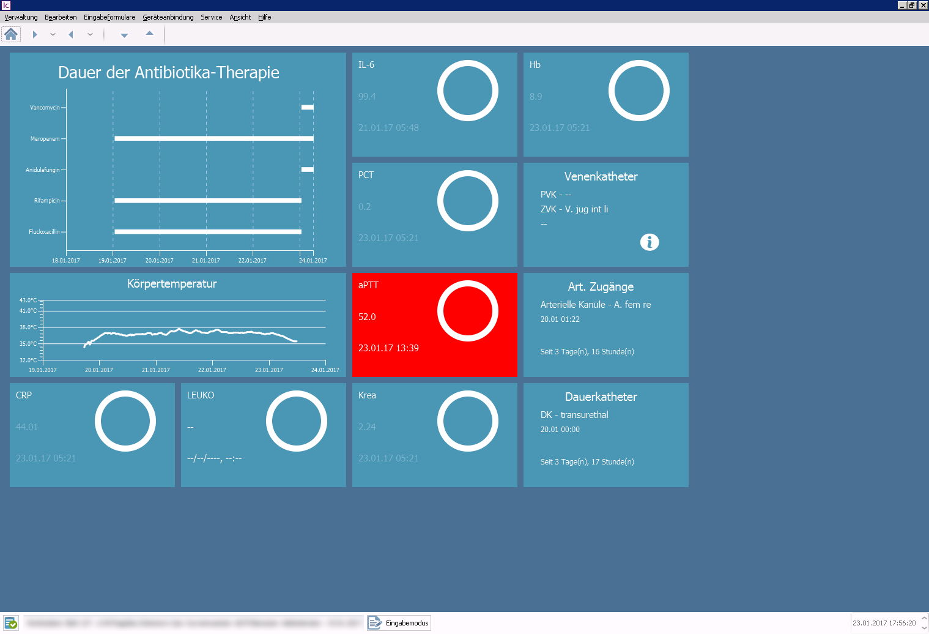Click the Eingabemodus button
The image size is (929, 634).
399,623
